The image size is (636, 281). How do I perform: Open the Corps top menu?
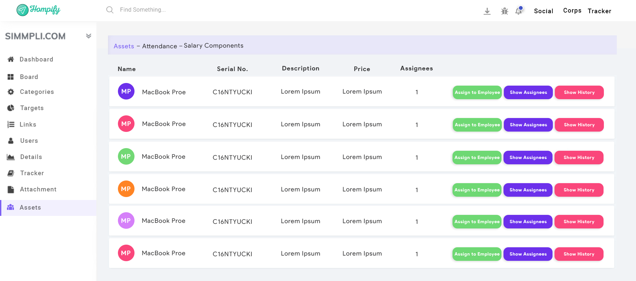(572, 11)
